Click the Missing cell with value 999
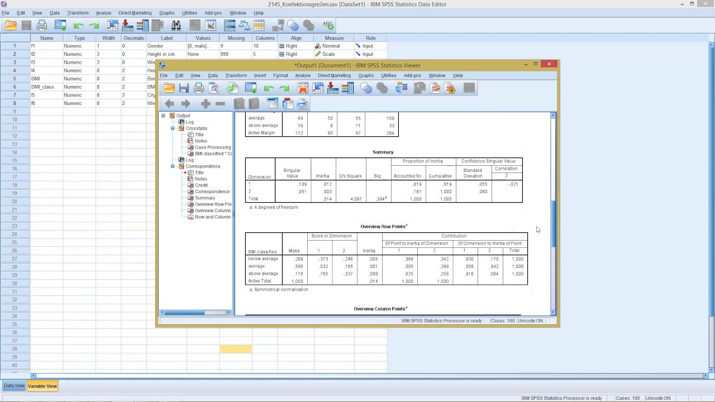Viewport: 715px width, 402px height. point(236,54)
